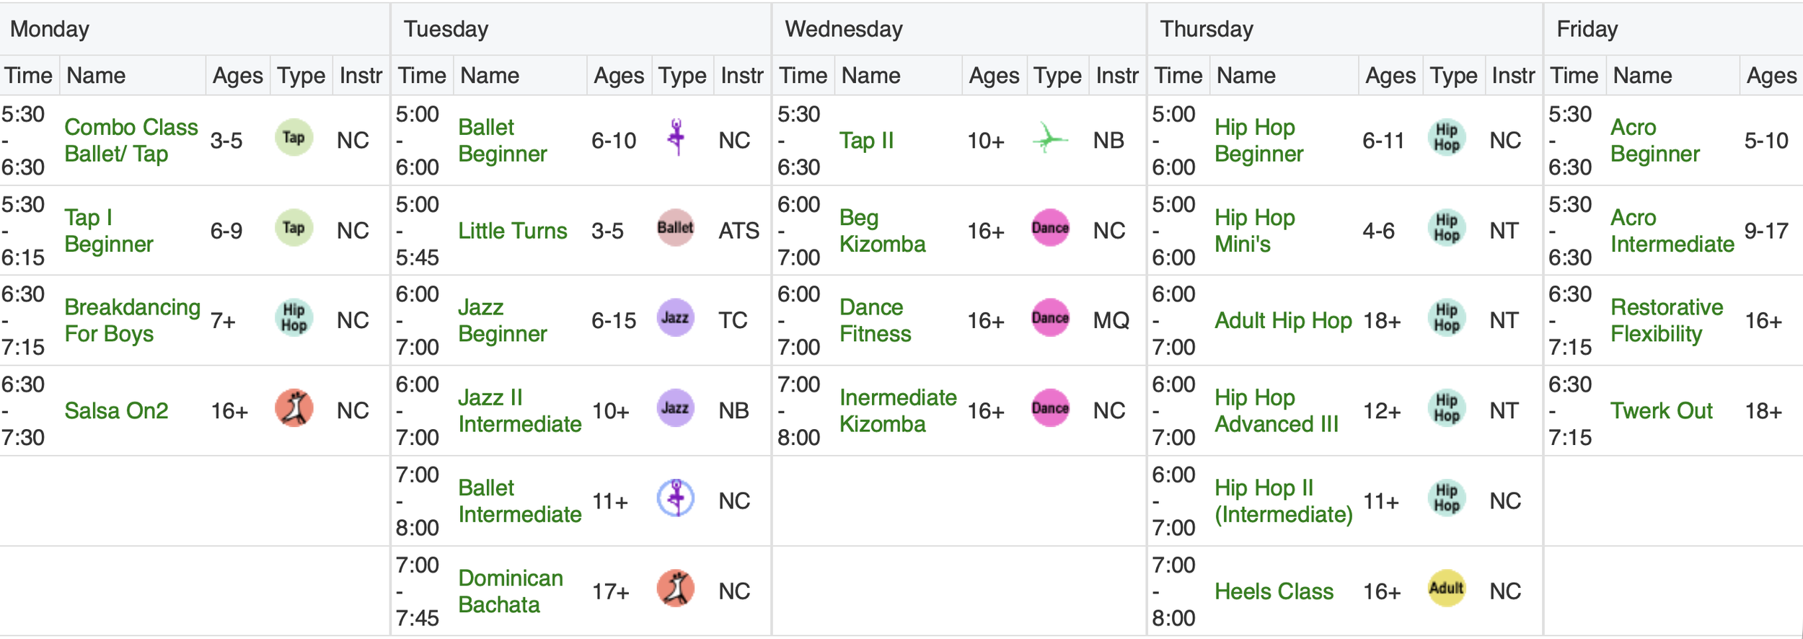Click the Hip Hop icon for Adult Hip Hop
Viewport: 1803px width, 639px height.
pos(1447,317)
